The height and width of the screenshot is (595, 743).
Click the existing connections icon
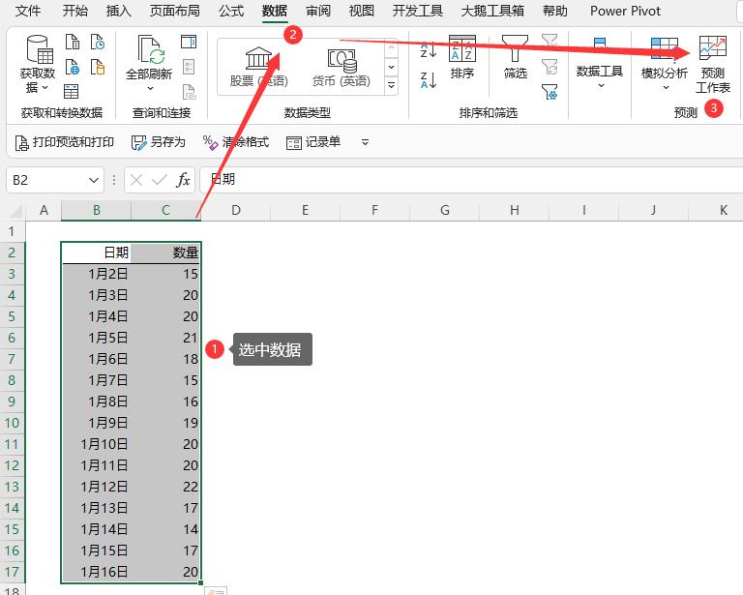pyautogui.click(x=98, y=67)
